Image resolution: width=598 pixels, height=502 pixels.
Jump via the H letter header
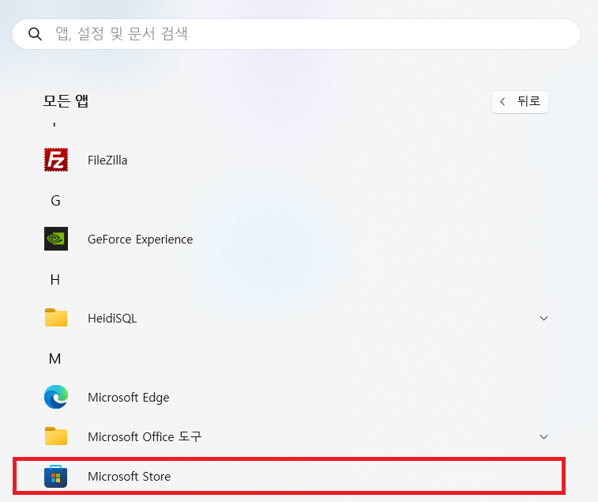[x=55, y=280]
